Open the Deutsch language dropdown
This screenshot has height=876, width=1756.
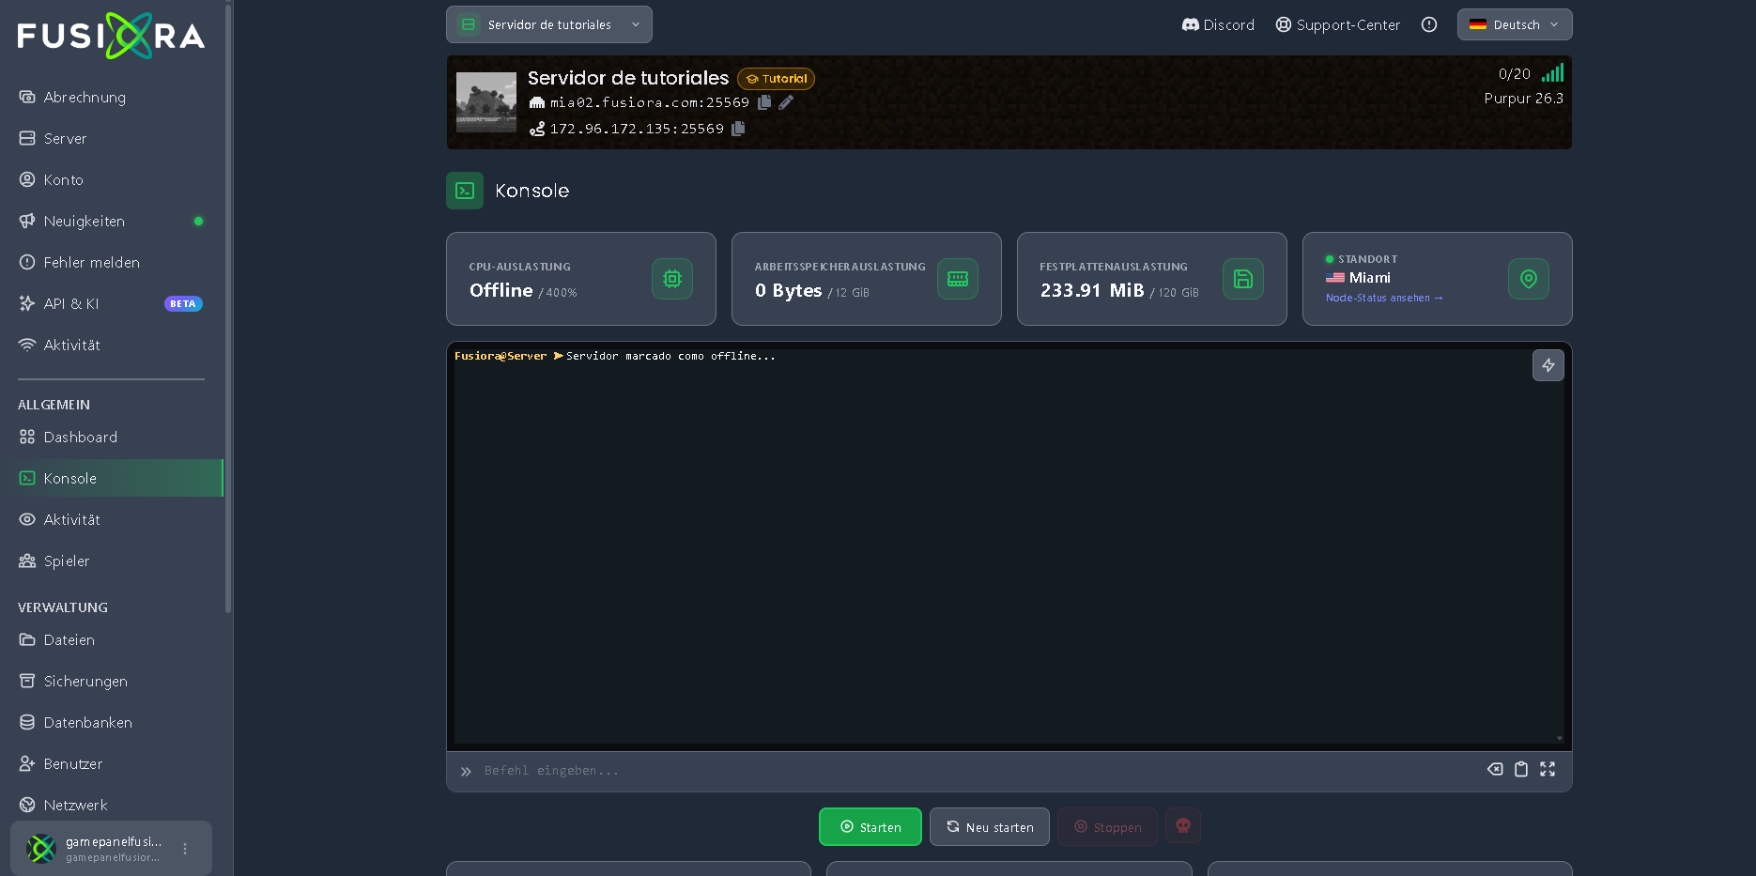pos(1515,24)
